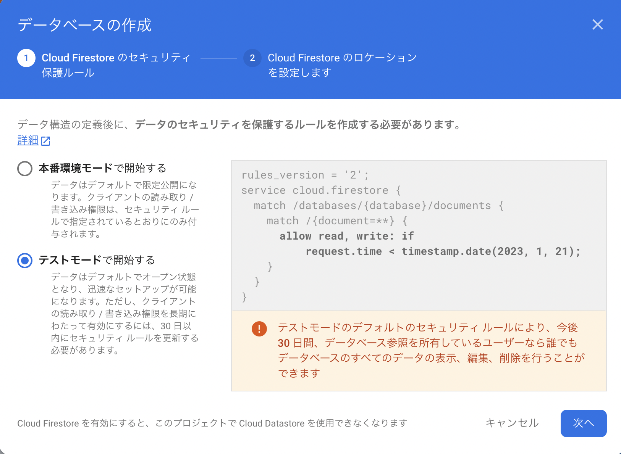621x454 pixels.
Task: Click the 本番環境モードで開始する label
Action: [102, 168]
